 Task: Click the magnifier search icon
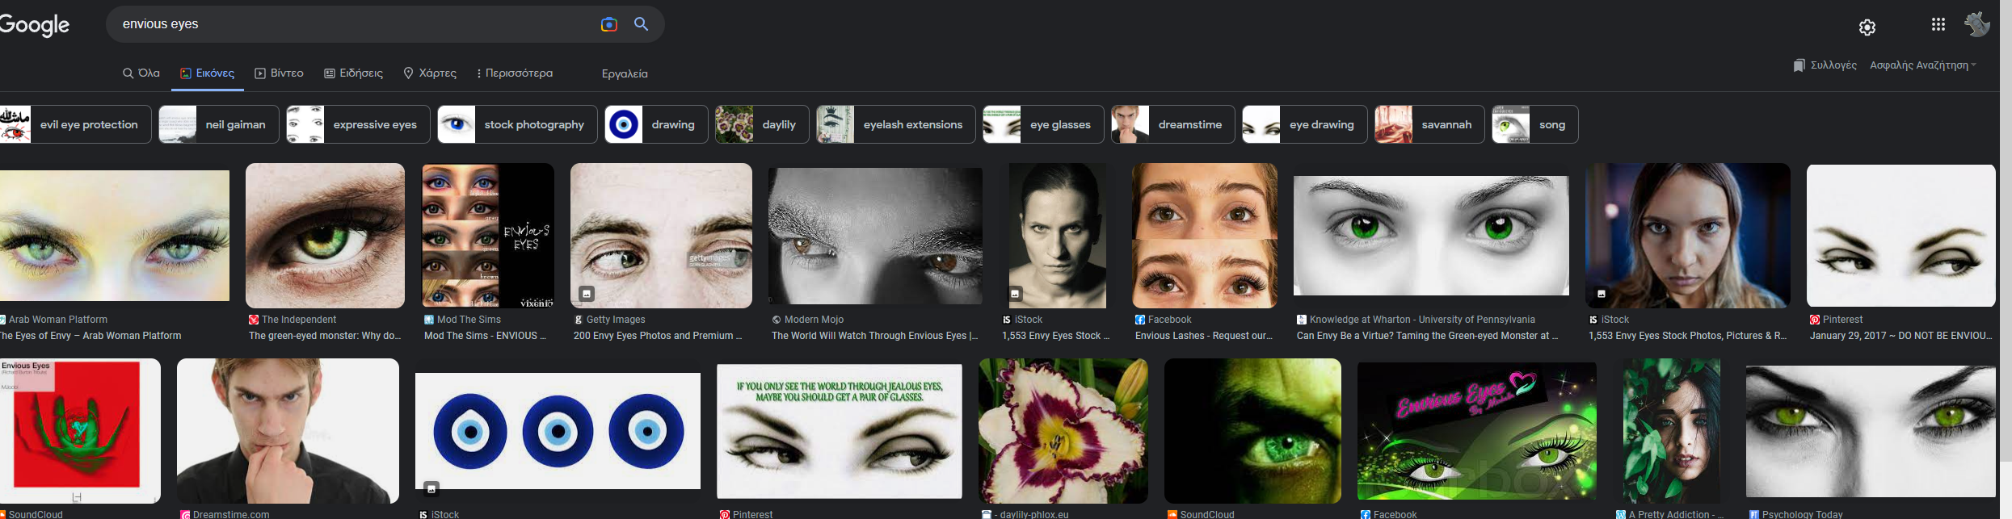click(642, 24)
